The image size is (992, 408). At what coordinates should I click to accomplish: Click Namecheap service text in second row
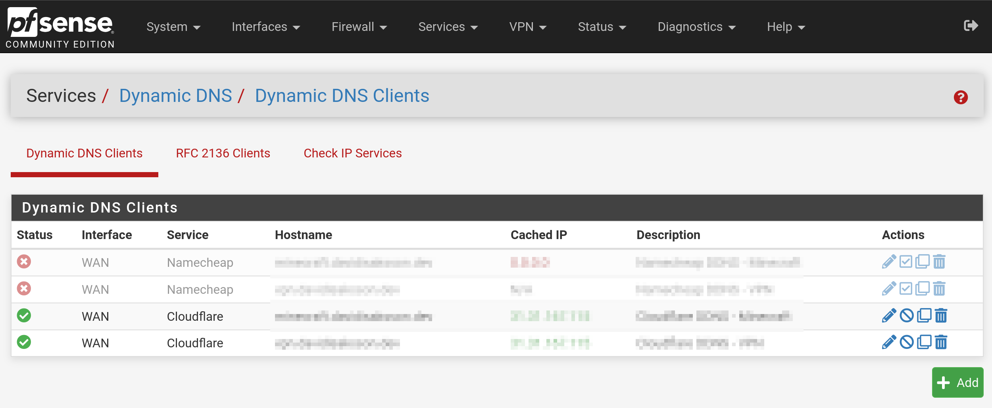pos(200,289)
